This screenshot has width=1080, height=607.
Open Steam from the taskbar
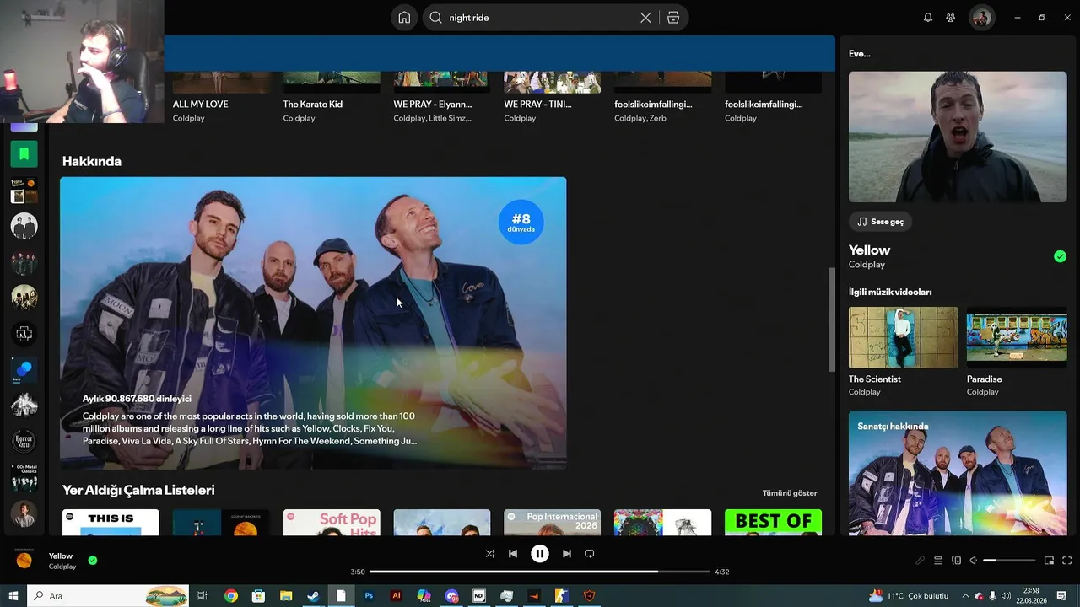313,596
